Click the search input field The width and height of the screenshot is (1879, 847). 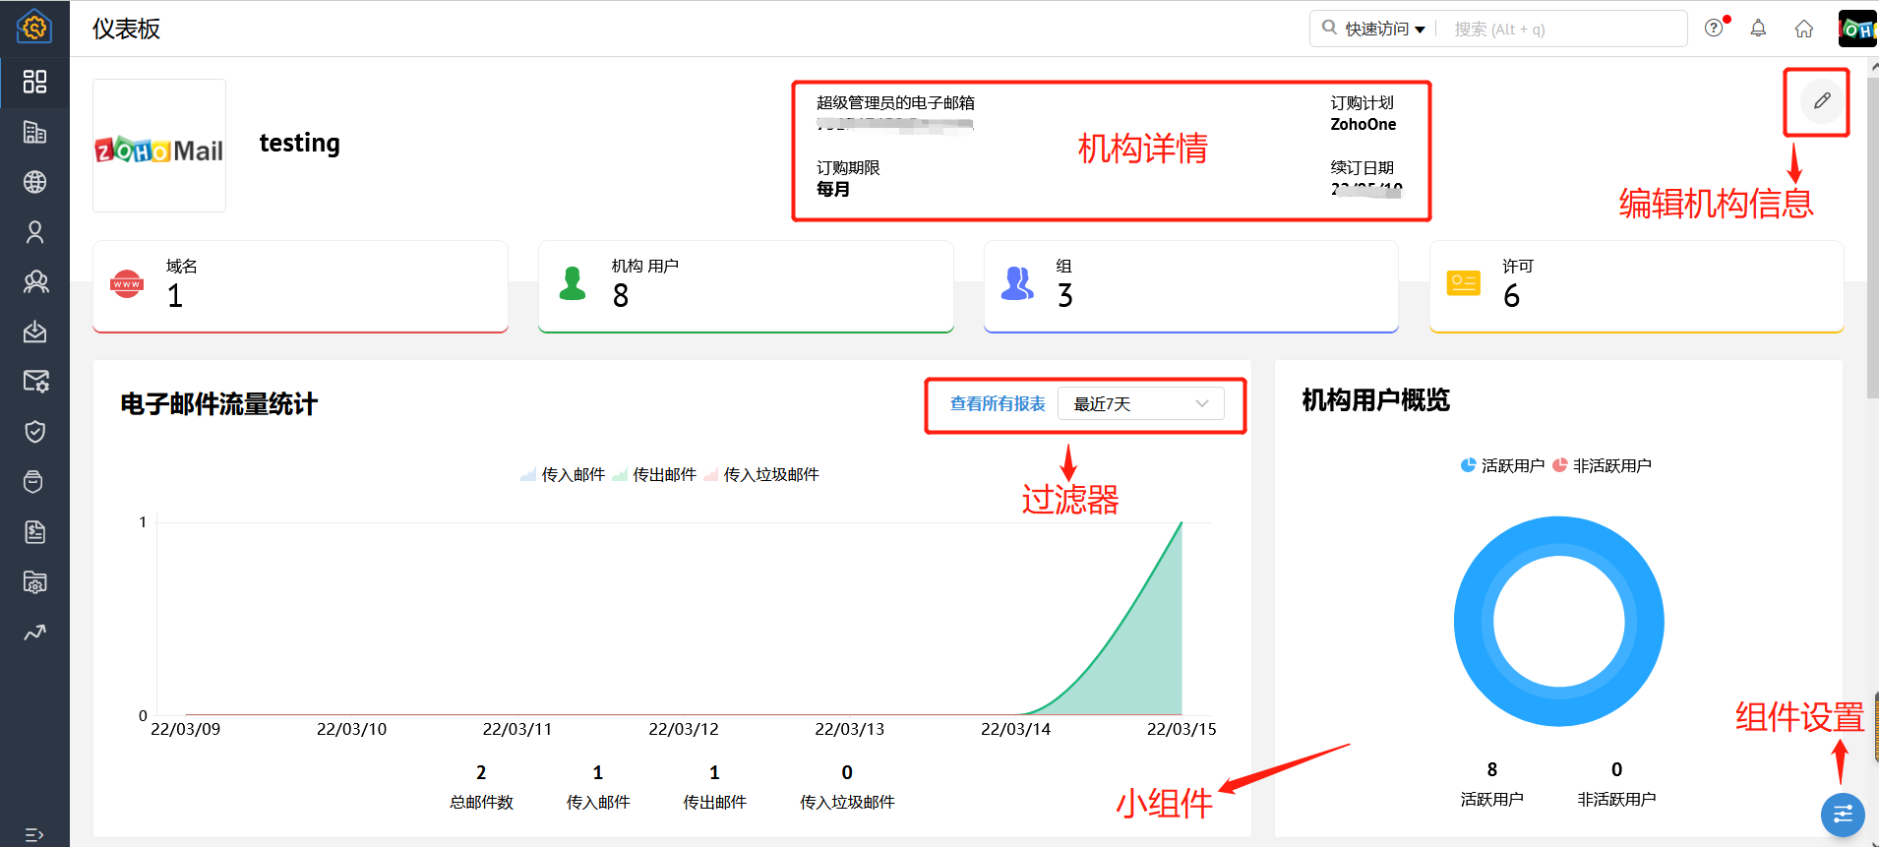coord(1564,30)
